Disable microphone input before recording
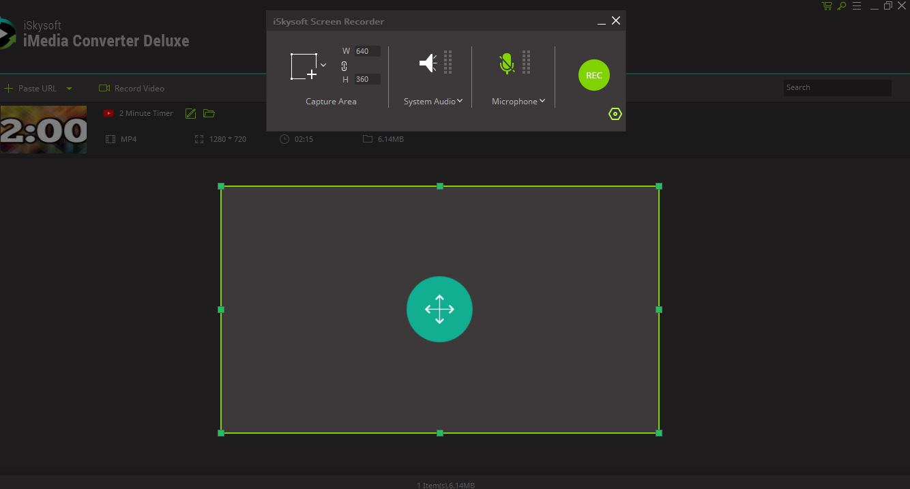 point(507,63)
